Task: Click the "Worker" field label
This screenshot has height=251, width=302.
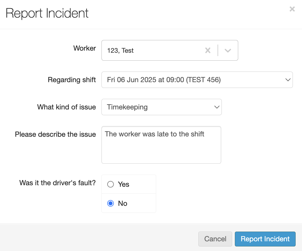Action: [x=84, y=48]
